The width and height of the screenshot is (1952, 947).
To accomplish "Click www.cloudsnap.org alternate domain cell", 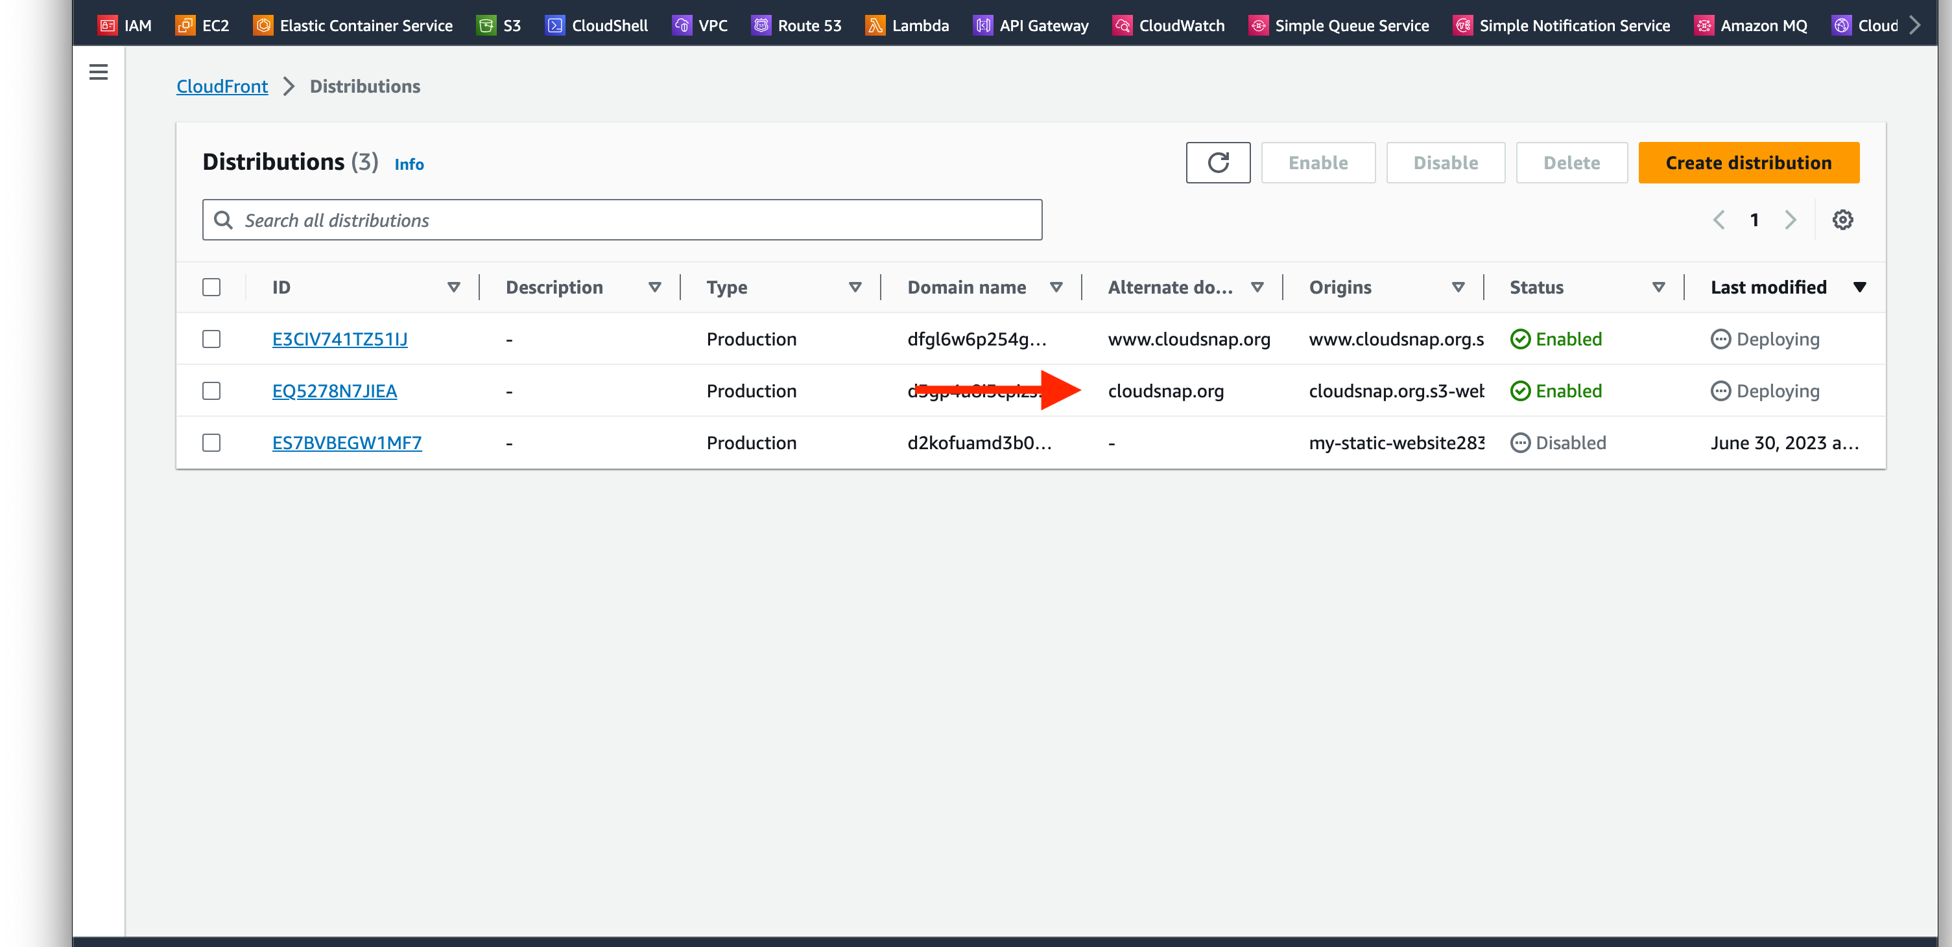I will click(x=1189, y=340).
